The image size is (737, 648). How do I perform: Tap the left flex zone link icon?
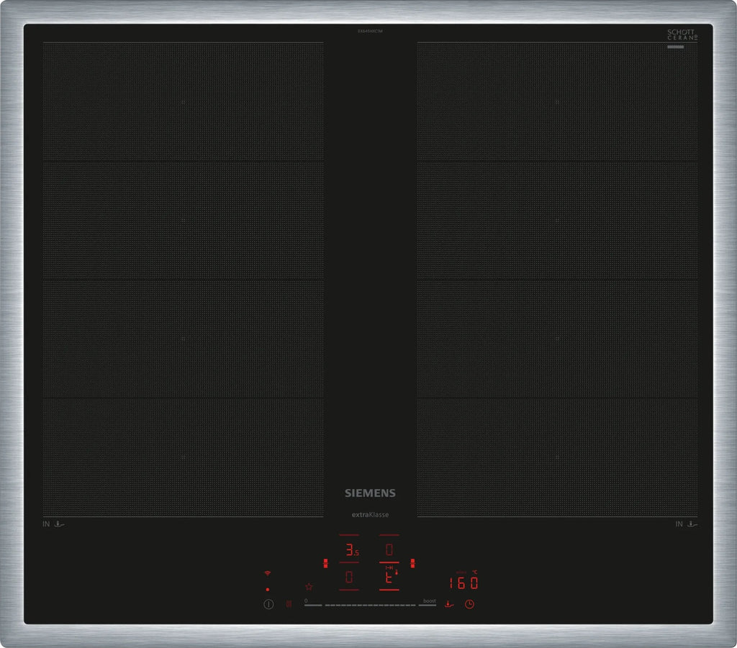tap(326, 563)
